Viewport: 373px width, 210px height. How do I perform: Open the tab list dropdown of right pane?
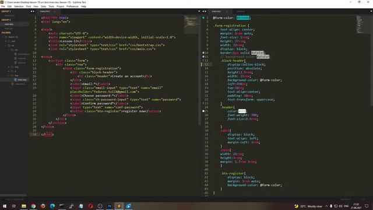(371, 11)
